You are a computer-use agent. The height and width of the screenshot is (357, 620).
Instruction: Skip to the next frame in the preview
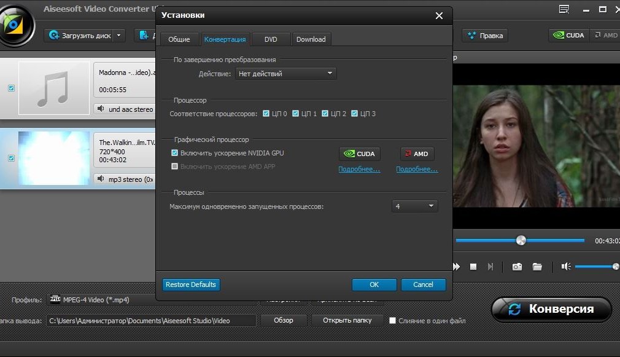pos(490,267)
